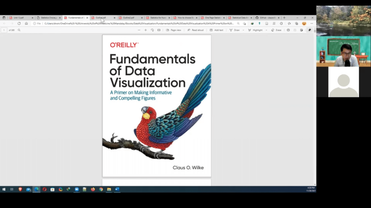
Task: Switch to the Statistics for Nurs tab
Action: coord(158,18)
